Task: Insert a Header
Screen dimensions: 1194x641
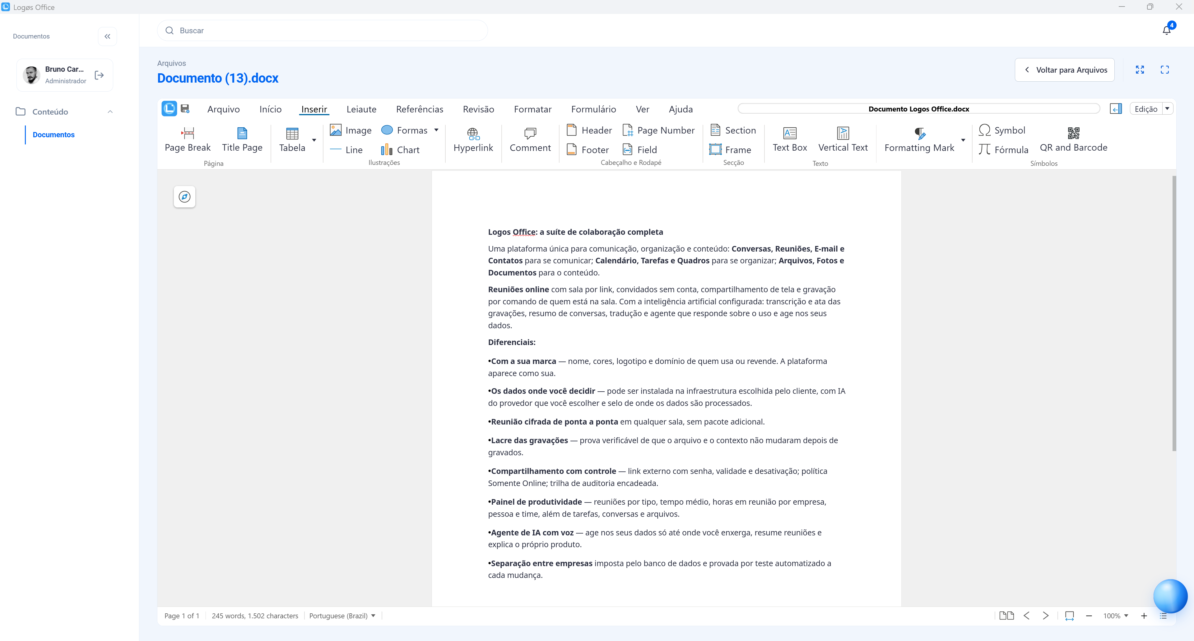Action: pos(589,130)
